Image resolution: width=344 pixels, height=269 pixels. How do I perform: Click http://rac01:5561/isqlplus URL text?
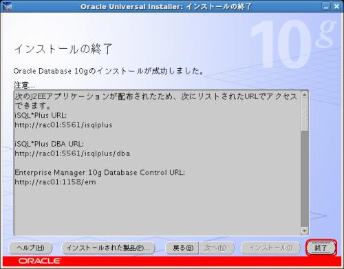coord(63,125)
